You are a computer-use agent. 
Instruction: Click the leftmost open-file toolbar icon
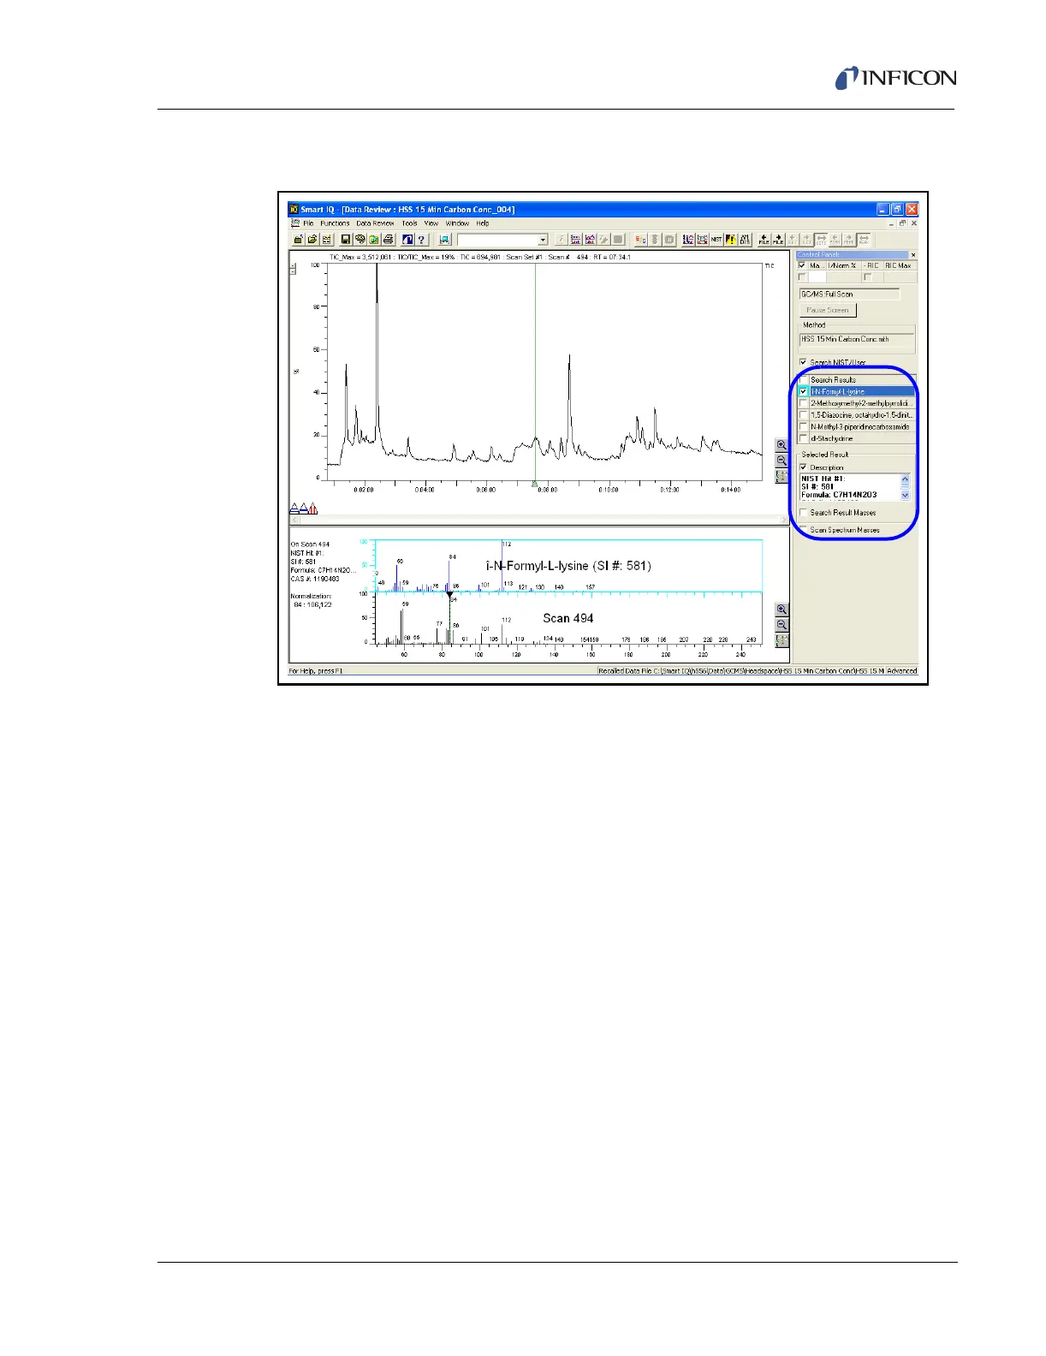tap(299, 240)
